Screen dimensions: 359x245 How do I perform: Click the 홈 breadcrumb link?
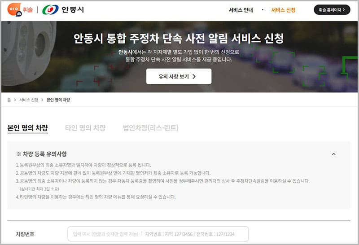tap(9, 100)
